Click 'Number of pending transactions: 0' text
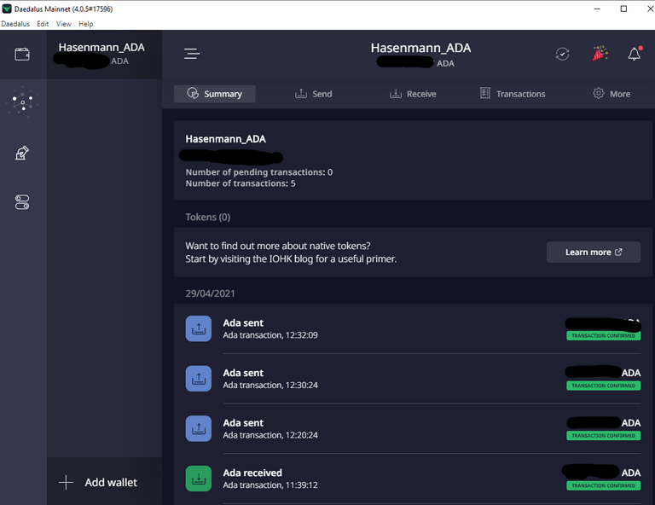 pos(259,172)
